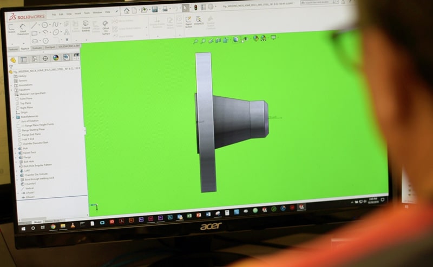Click Zoom to Area magnifier icon

pyautogui.click(x=203, y=41)
